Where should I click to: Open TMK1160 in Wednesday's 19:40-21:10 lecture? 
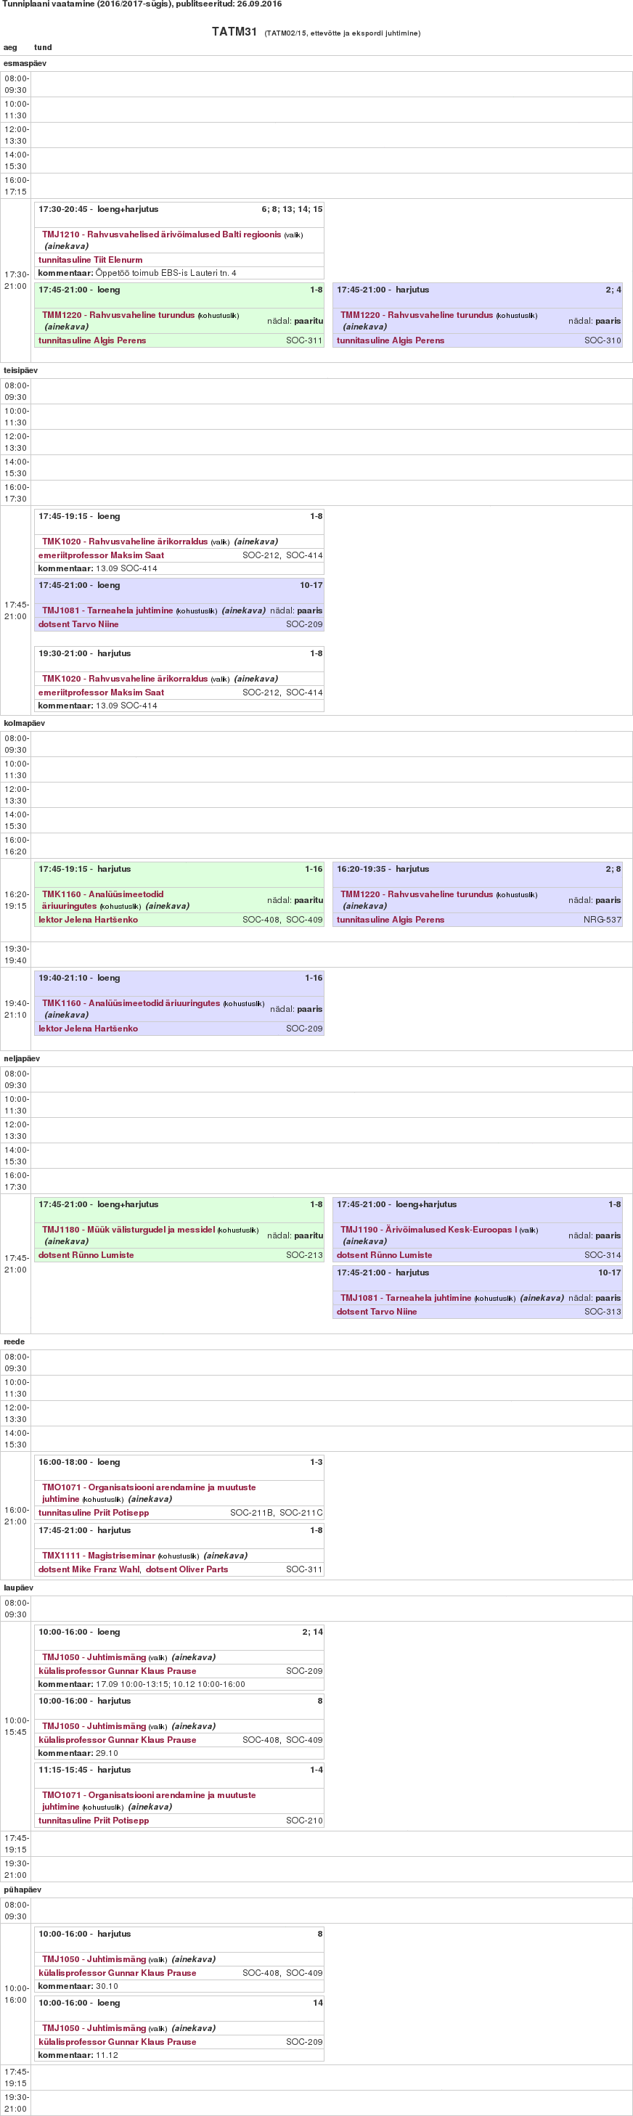(131, 1003)
